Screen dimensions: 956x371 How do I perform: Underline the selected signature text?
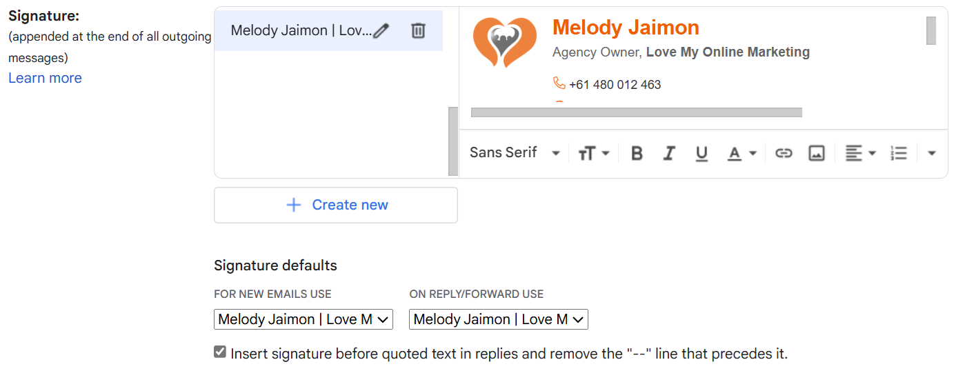[701, 153]
